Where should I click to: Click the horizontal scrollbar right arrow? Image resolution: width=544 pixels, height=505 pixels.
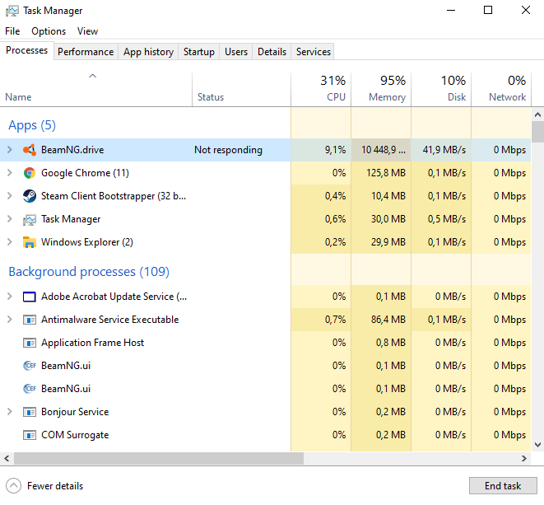tap(524, 459)
